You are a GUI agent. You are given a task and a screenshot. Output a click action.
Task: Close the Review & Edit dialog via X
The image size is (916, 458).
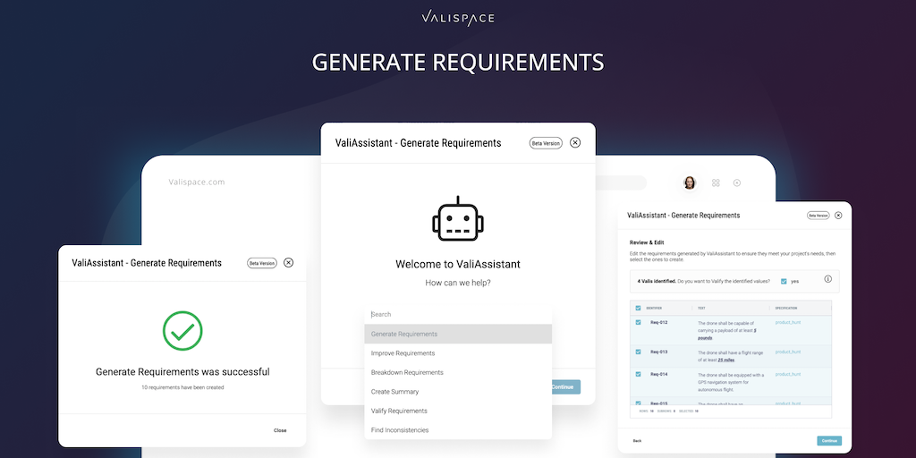pos(838,215)
